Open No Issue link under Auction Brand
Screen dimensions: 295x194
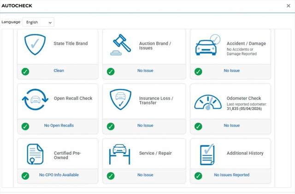point(145,71)
